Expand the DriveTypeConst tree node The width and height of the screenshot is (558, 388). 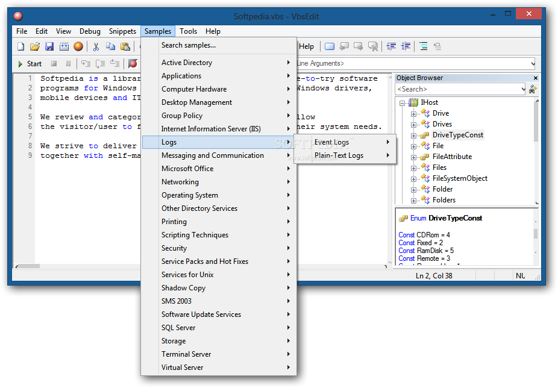tap(413, 136)
